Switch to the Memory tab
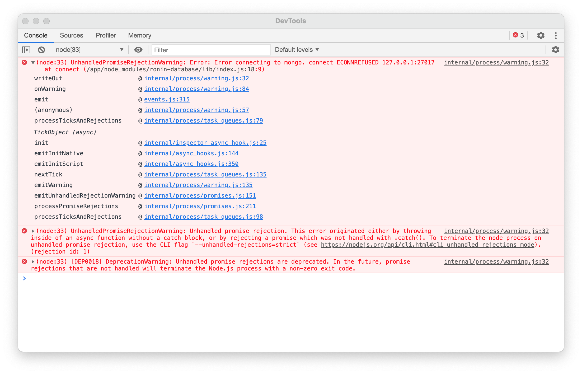Viewport: 582px width, 374px height. [x=139, y=35]
